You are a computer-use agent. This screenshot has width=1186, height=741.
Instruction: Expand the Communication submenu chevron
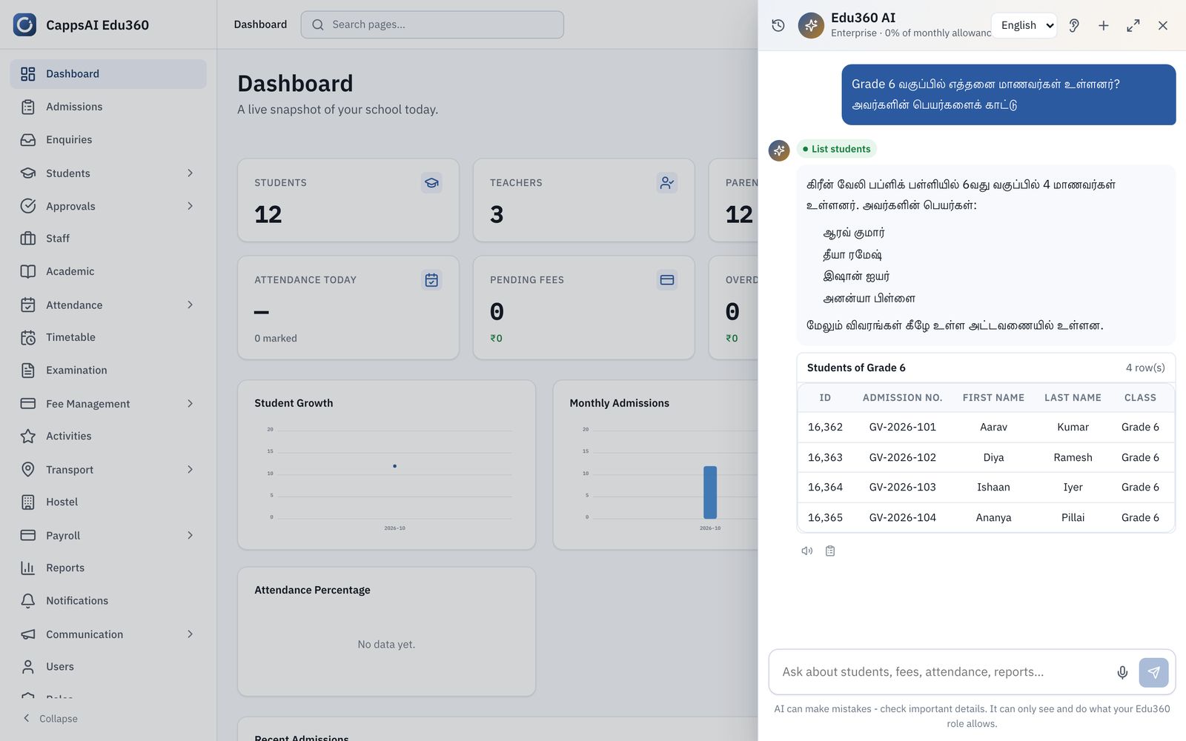coord(190,634)
